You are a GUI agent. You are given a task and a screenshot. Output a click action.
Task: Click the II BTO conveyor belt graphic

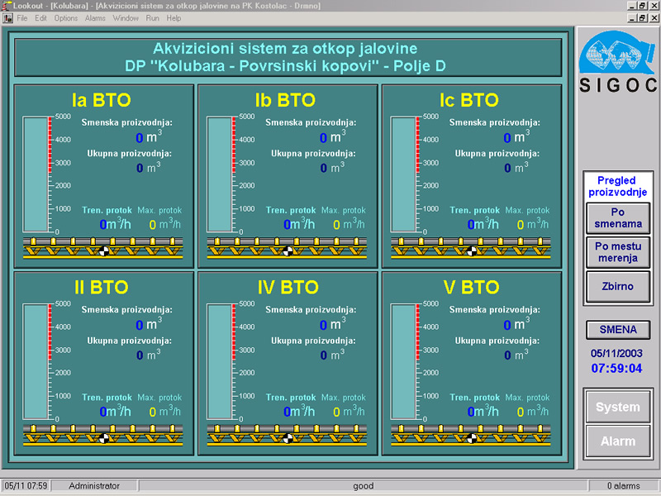pyautogui.click(x=103, y=435)
